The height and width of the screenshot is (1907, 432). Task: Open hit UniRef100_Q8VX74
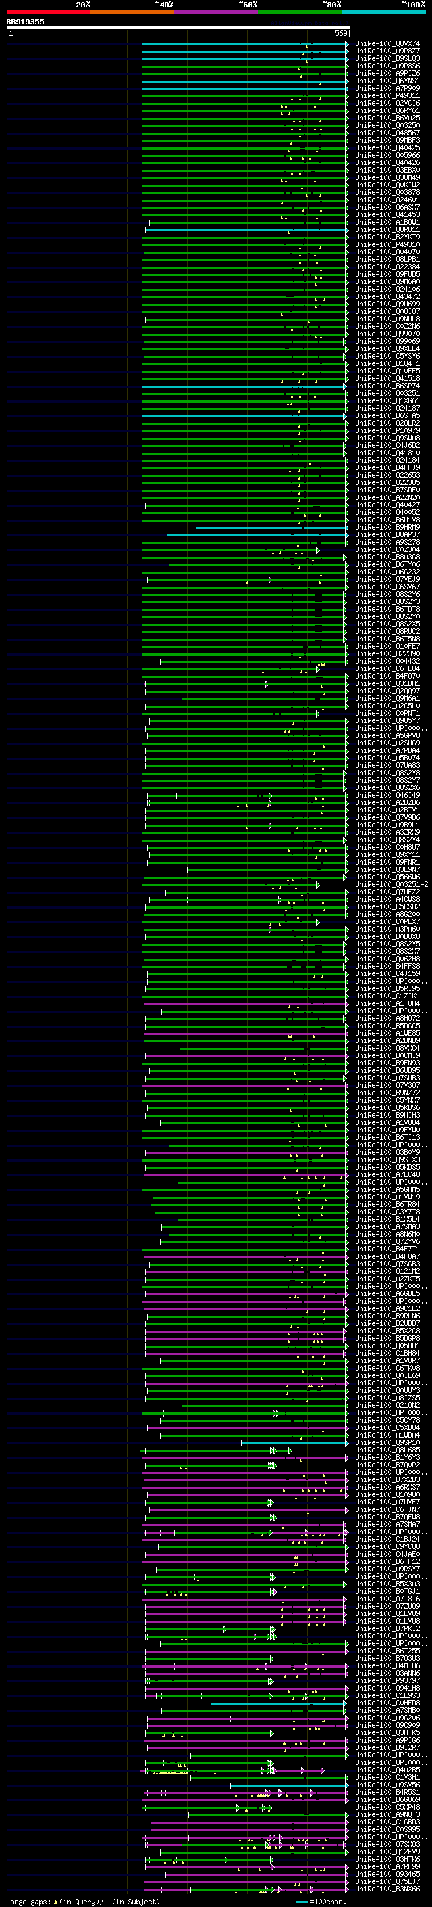[x=387, y=44]
